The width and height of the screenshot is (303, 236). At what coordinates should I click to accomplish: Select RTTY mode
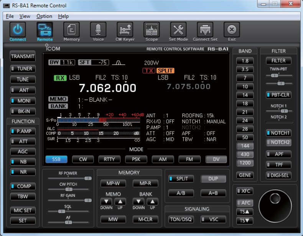109,160
